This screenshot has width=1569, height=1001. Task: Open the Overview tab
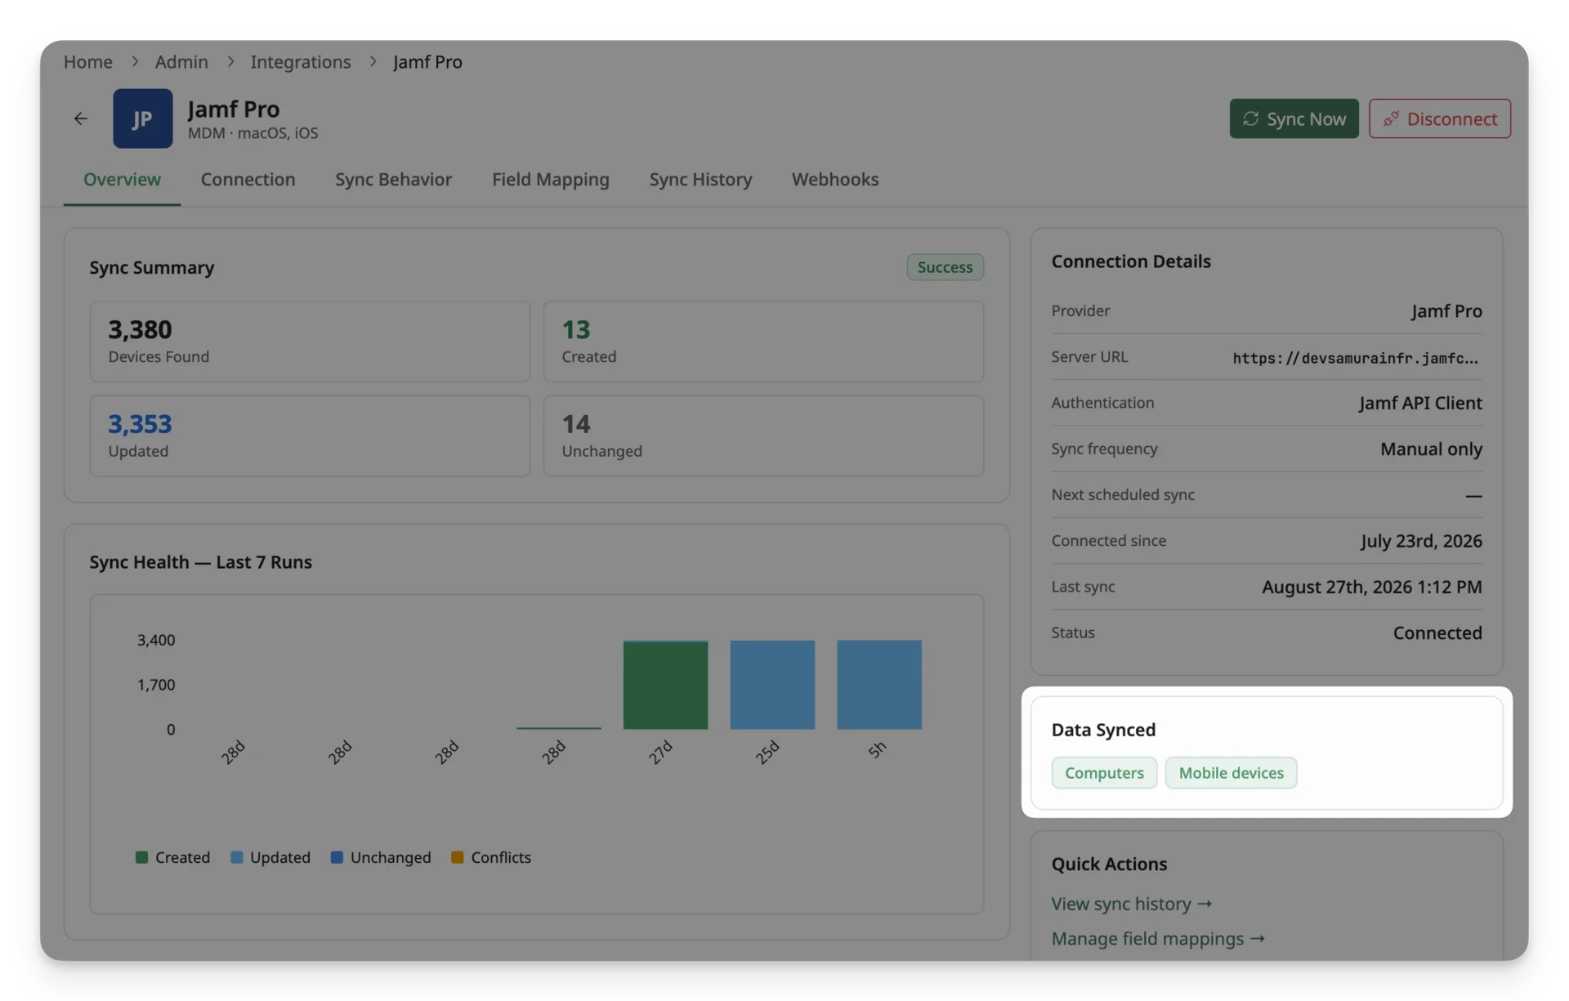[x=122, y=179]
